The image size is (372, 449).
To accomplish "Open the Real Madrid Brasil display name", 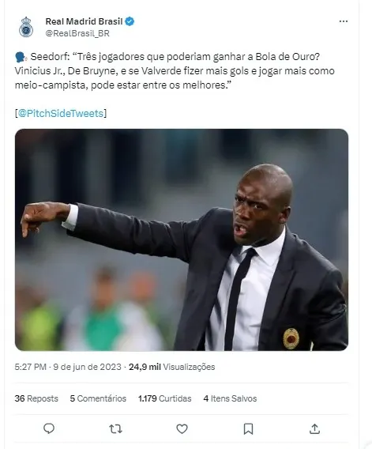I will pyautogui.click(x=85, y=21).
